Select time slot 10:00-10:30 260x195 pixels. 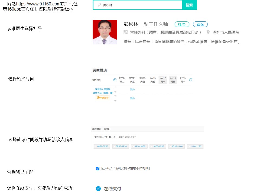(x=158, y=147)
